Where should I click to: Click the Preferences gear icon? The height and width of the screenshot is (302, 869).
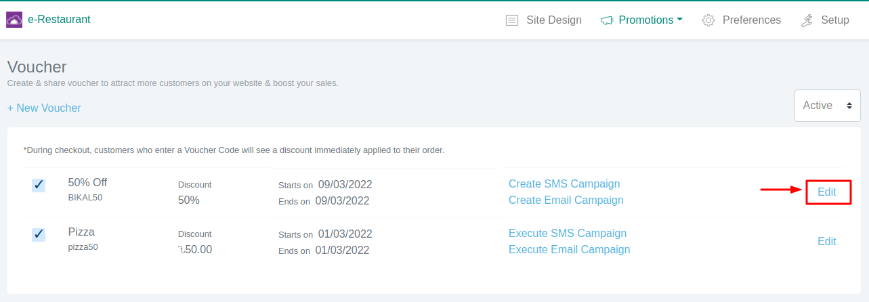[x=708, y=20]
